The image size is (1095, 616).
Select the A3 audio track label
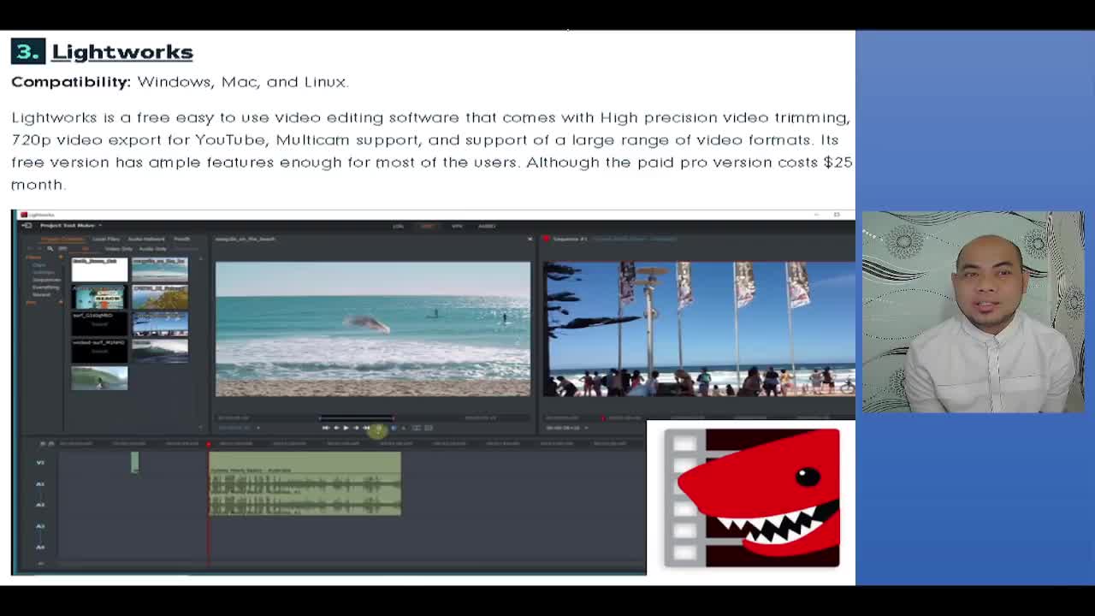(40, 526)
